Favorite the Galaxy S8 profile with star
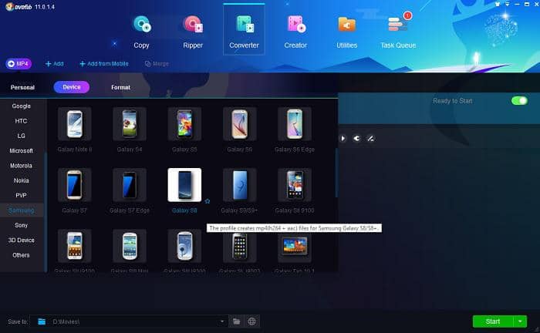This screenshot has width=540, height=333. click(208, 201)
